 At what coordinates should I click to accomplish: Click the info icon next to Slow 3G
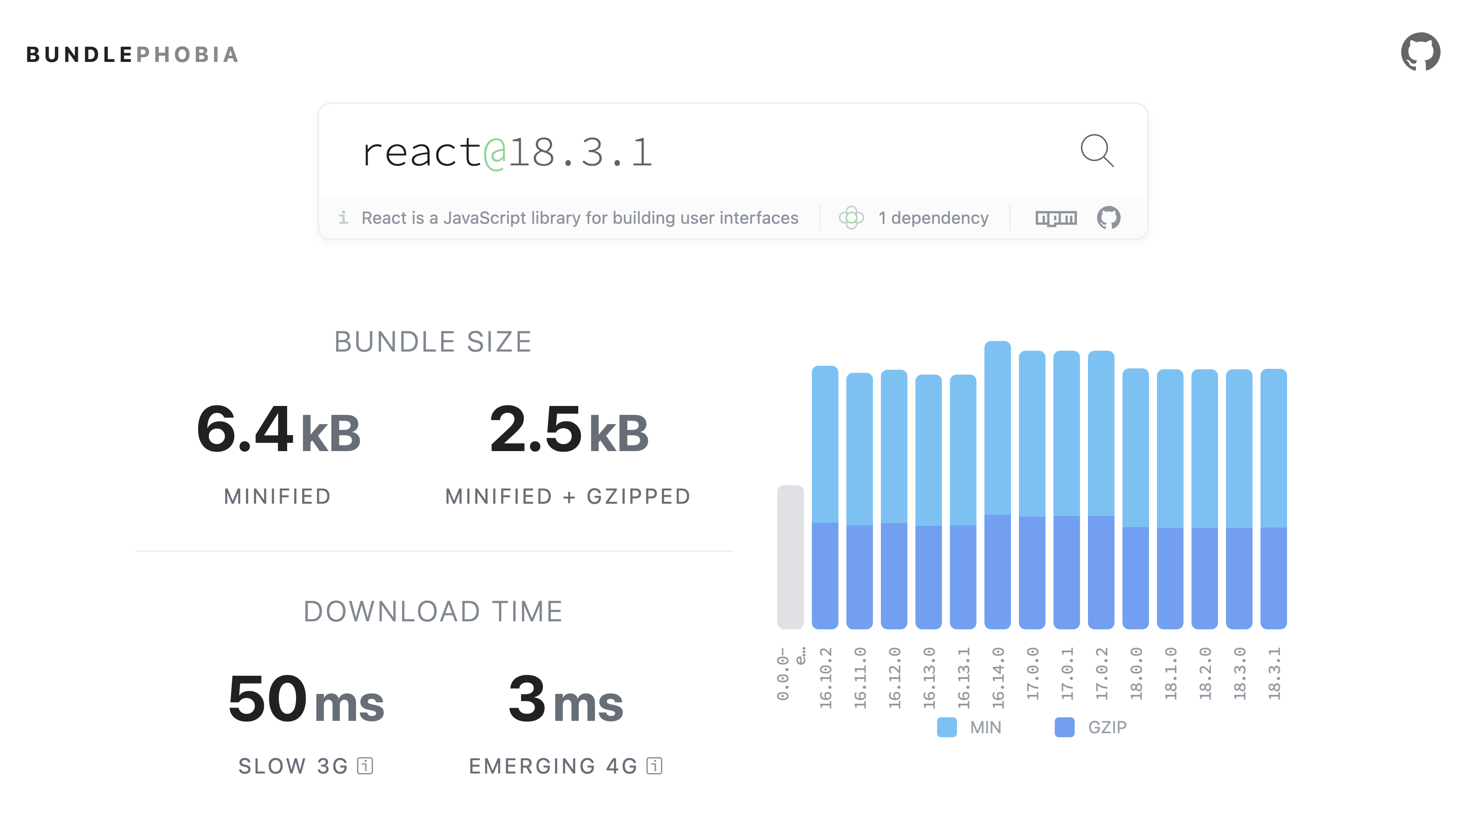[365, 766]
